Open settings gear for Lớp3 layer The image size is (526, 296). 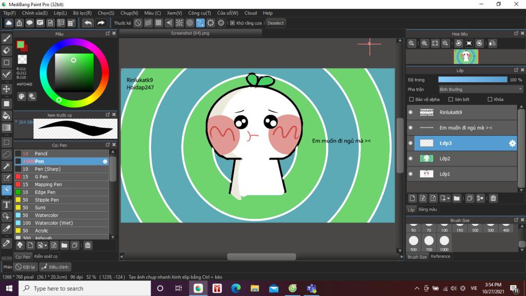[x=512, y=143]
